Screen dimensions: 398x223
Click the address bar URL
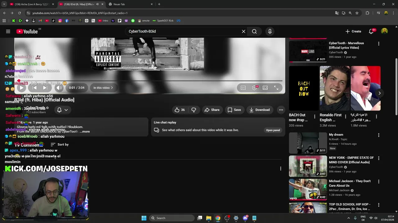point(80,13)
